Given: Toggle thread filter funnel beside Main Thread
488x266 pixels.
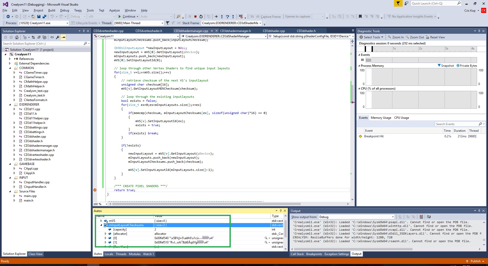Looking at the screenshot, I should pyautogui.click(x=167, y=23).
